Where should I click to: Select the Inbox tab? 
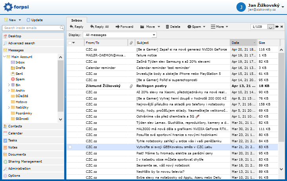point(77,20)
